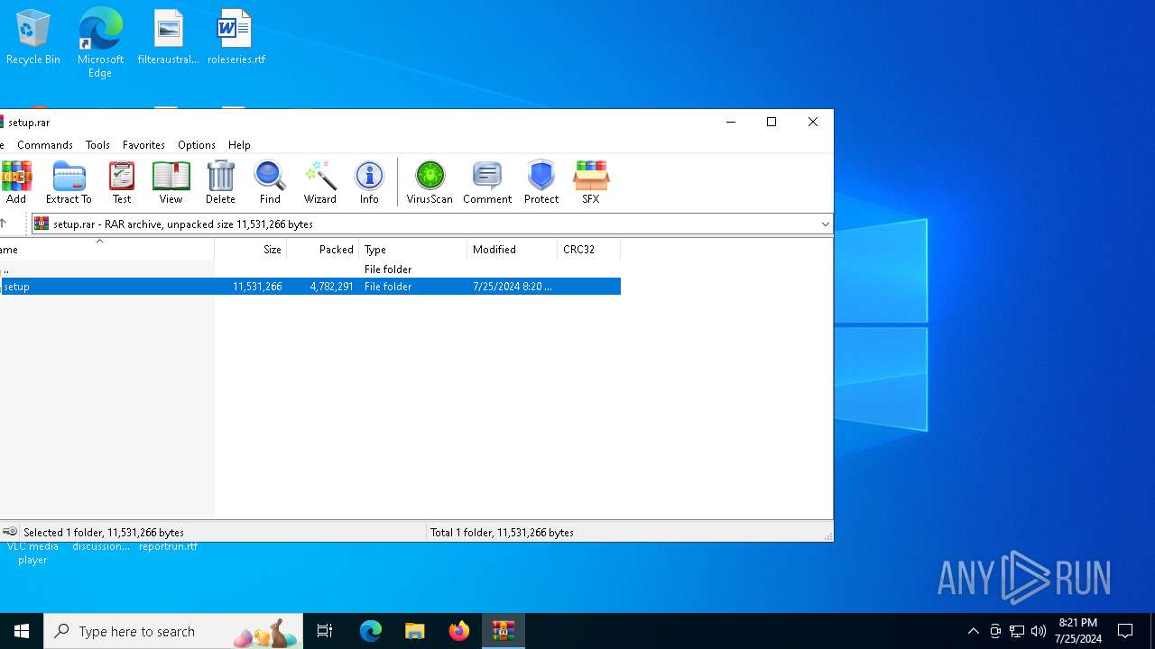Sort by Modified column header

(x=513, y=250)
